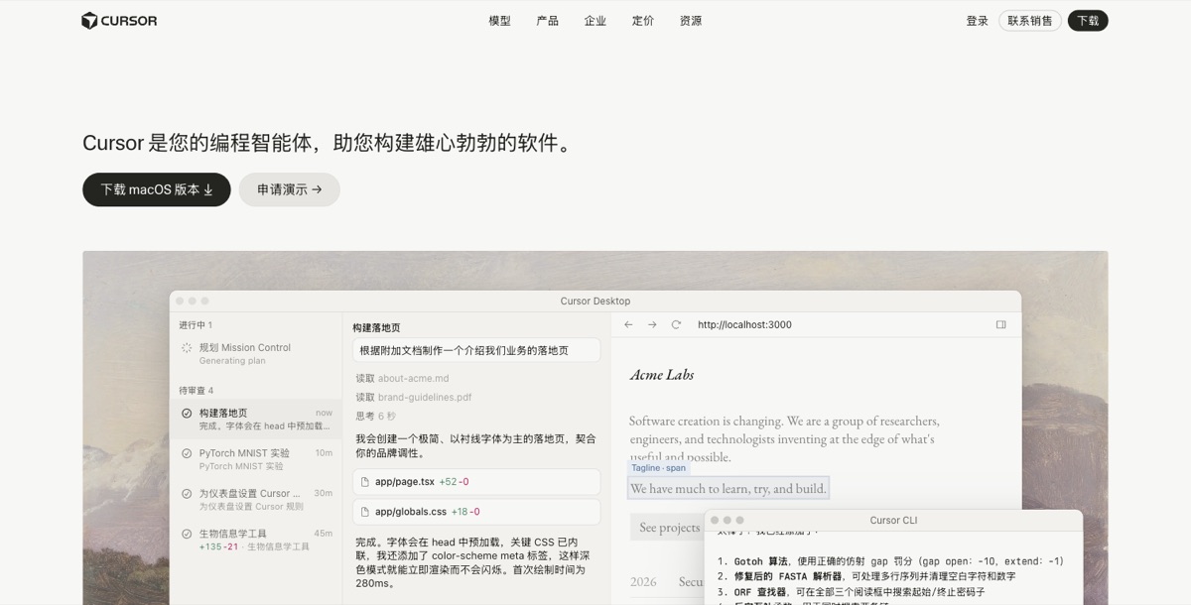Click 读取 brand-guidelines.pdf line
The image size is (1191, 605).
point(413,397)
